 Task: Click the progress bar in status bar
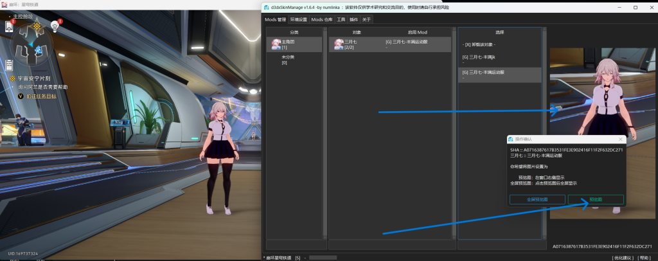(x=323, y=258)
